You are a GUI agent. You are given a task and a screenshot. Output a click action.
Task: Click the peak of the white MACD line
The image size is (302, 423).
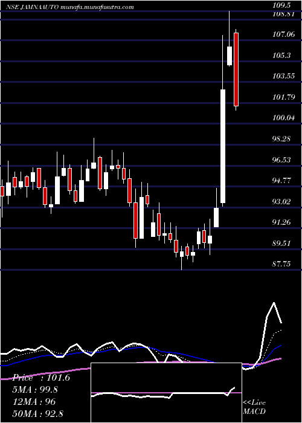(274, 303)
